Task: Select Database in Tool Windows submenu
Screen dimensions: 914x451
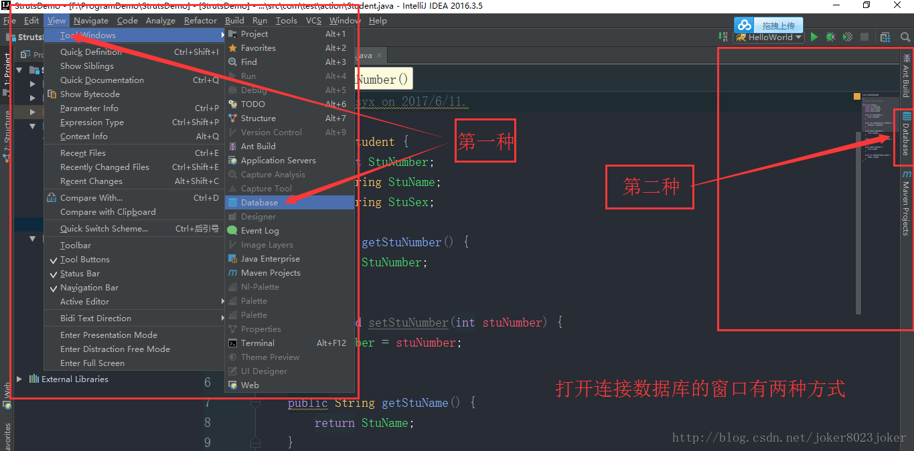Action: pos(289,203)
